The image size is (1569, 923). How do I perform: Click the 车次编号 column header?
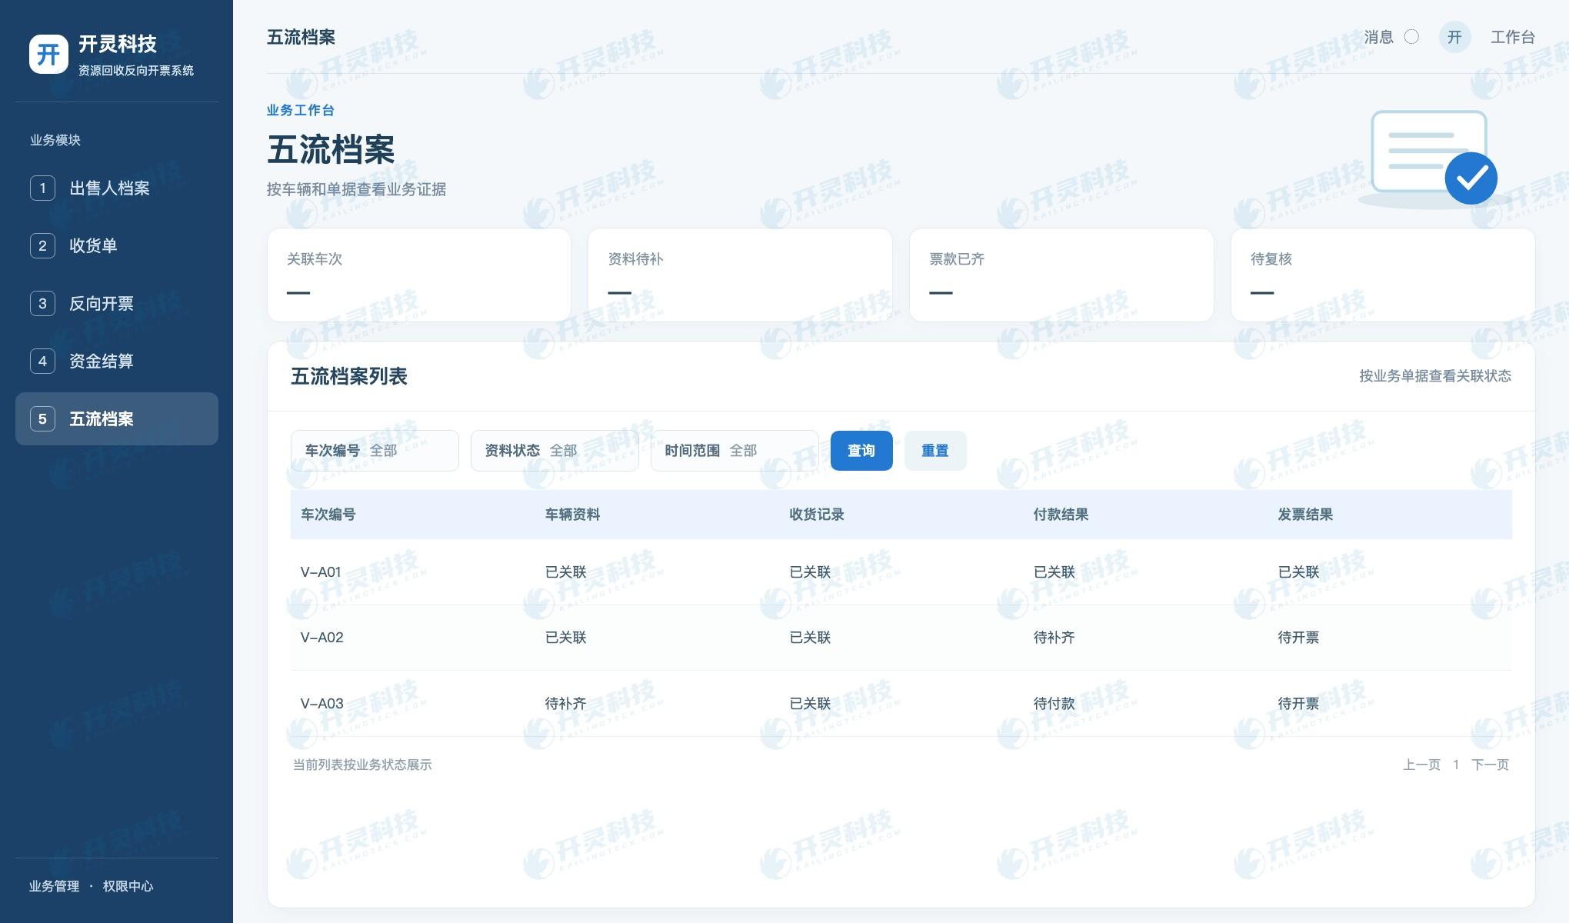(x=328, y=515)
